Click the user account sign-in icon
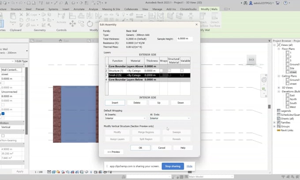Image resolution: width=300 pixels, height=180 pixels. click(x=251, y=3)
